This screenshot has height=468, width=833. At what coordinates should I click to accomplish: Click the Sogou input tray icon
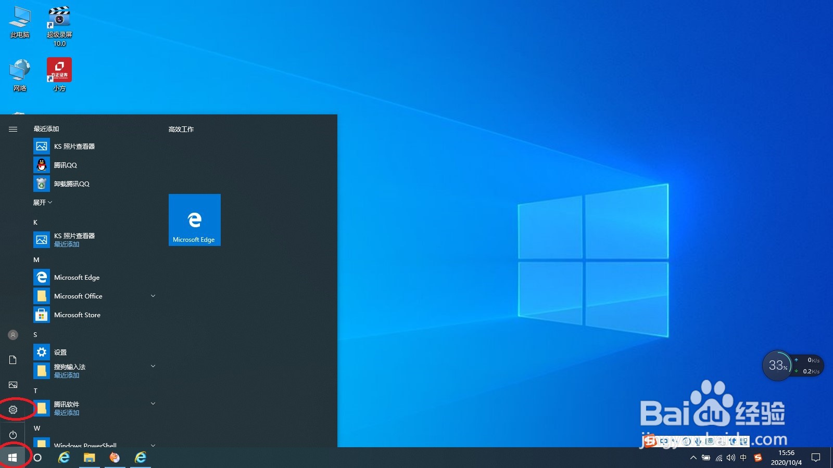[757, 458]
